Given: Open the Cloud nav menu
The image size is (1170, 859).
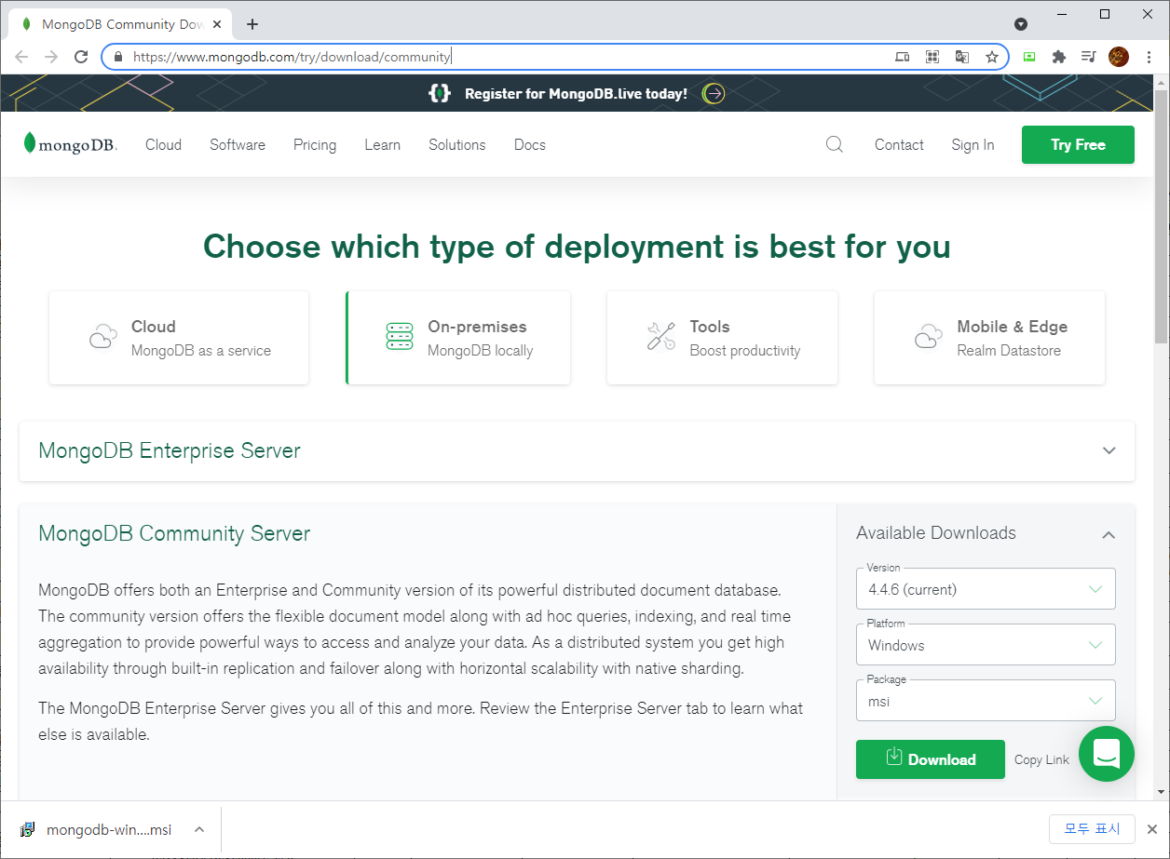Looking at the screenshot, I should click(x=163, y=145).
